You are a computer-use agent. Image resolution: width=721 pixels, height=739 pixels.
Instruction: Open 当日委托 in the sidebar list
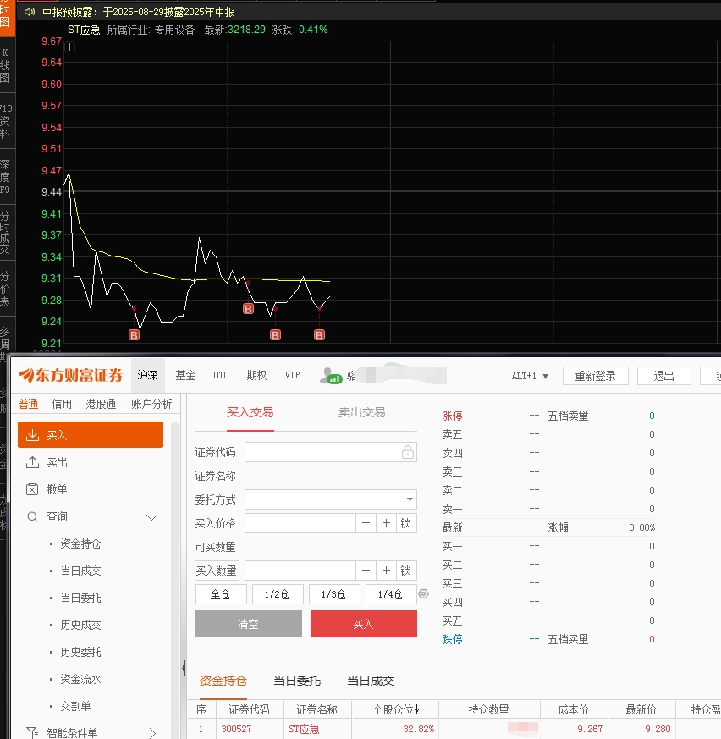click(80, 598)
